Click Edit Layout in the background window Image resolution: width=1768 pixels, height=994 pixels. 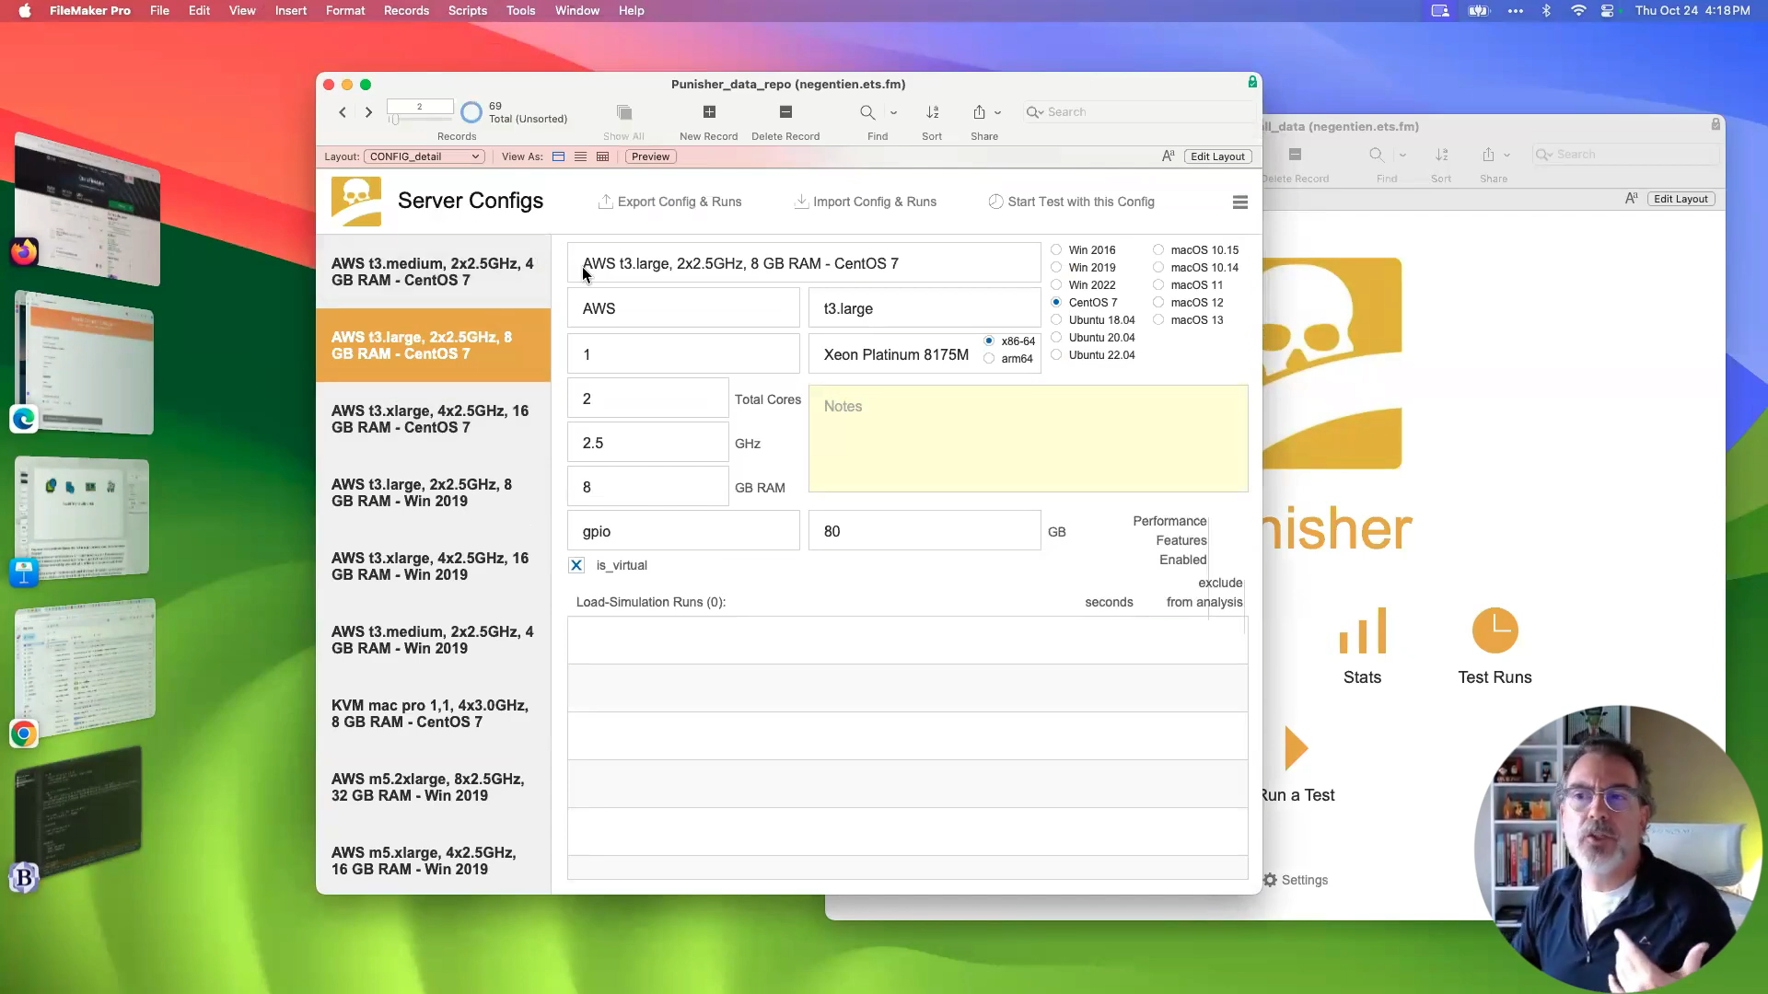(x=1681, y=199)
